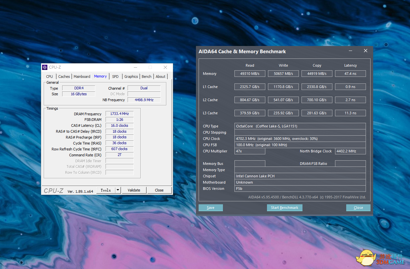
Task: Open the Graphics tab in CPU-Z
Action: pos(131,77)
